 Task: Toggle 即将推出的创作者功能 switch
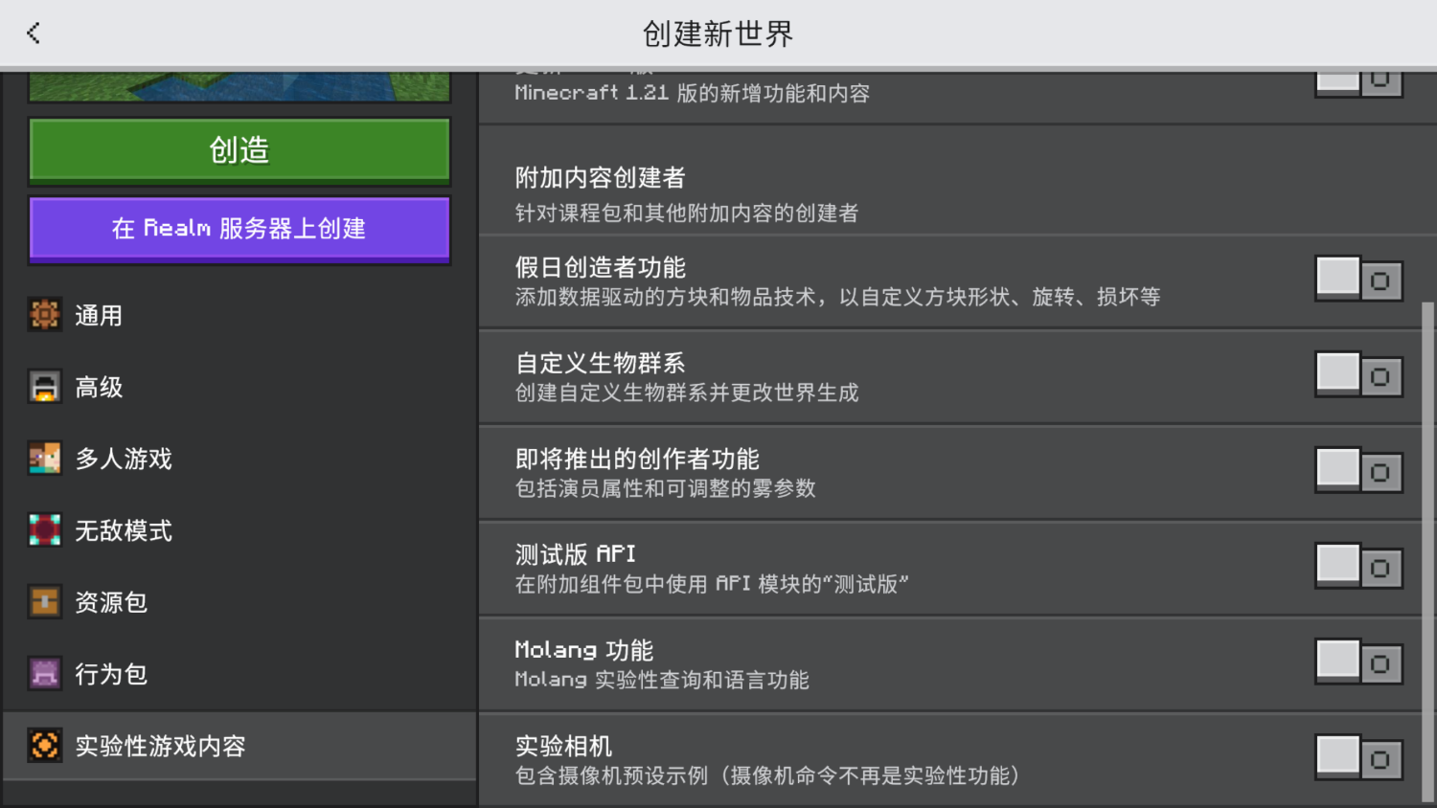1358,471
